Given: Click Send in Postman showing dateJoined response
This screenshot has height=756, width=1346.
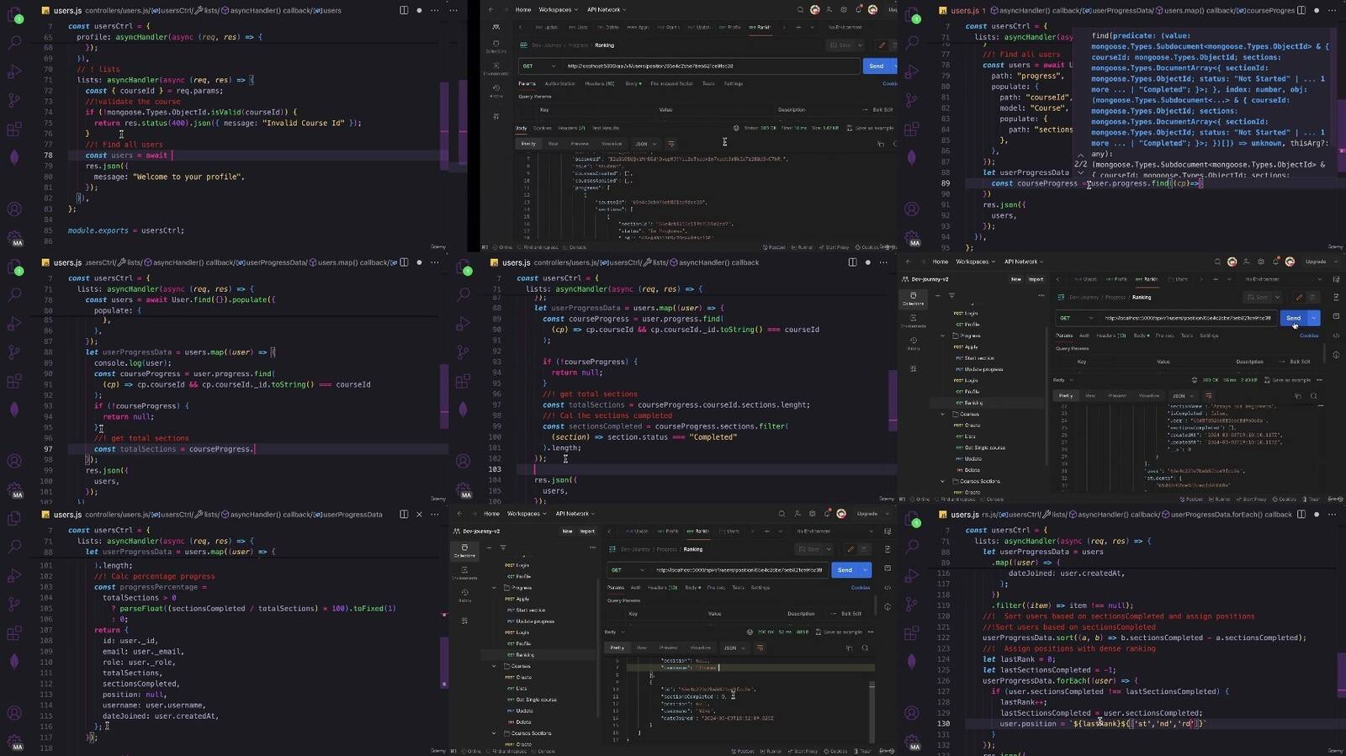Looking at the screenshot, I should pyautogui.click(x=845, y=570).
